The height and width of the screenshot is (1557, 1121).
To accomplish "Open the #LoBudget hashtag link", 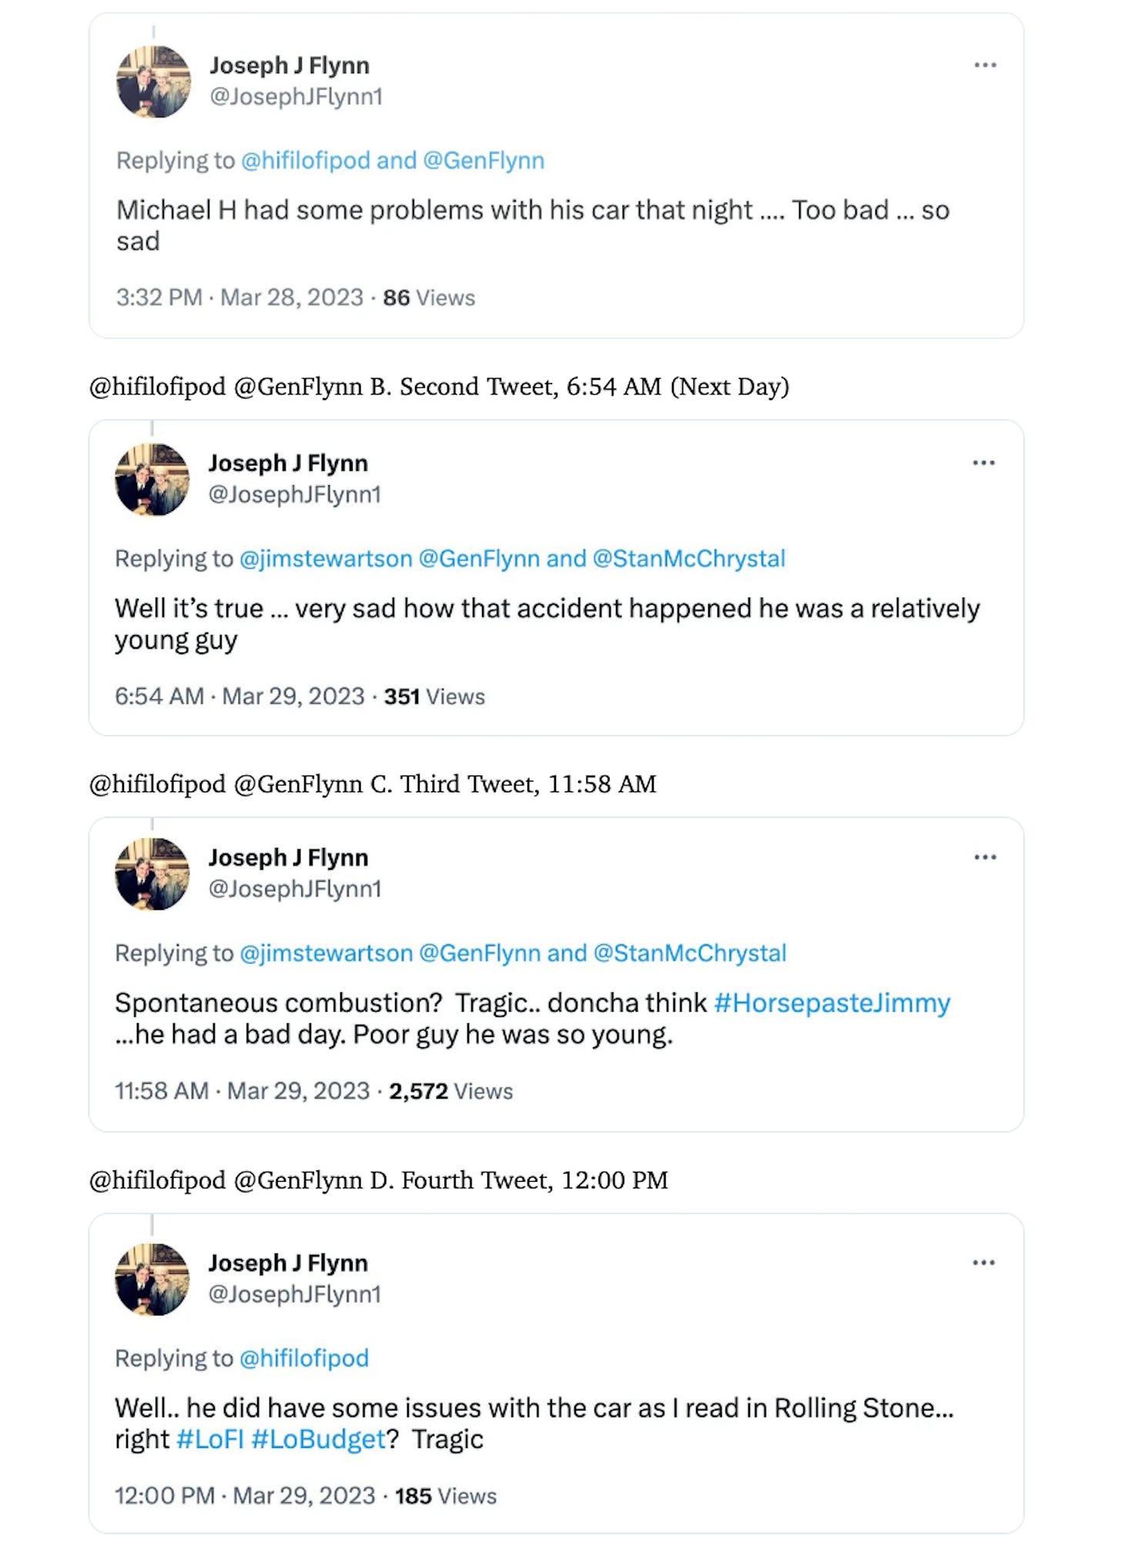I will pyautogui.click(x=318, y=1439).
